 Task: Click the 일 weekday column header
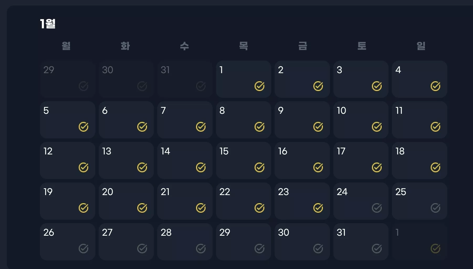click(421, 46)
